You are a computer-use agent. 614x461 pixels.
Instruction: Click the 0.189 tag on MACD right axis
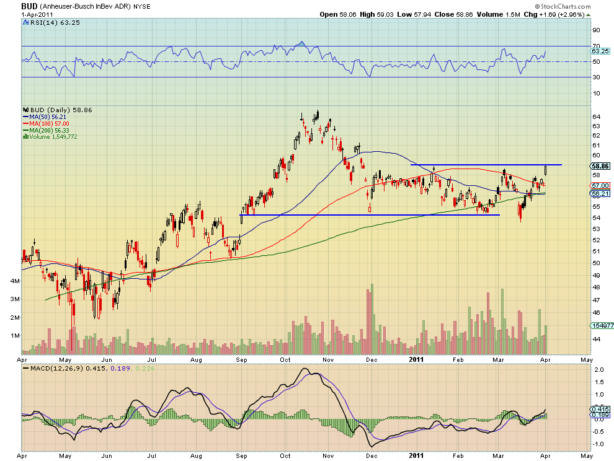(600, 415)
